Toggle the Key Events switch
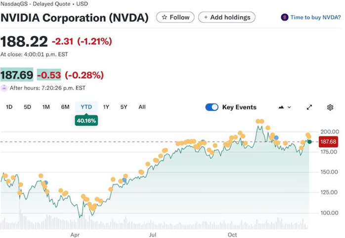The width and height of the screenshot is (345, 238). click(212, 107)
